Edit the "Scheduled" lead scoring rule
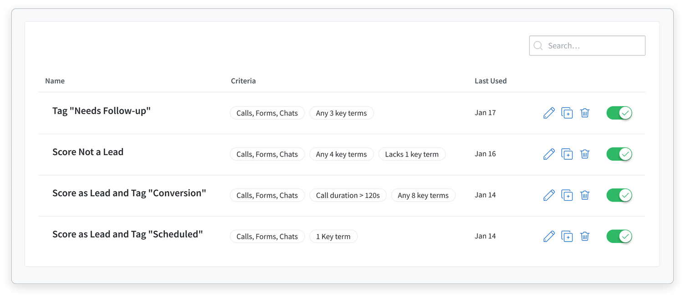Image resolution: width=685 pixels, height=298 pixels. (x=549, y=237)
